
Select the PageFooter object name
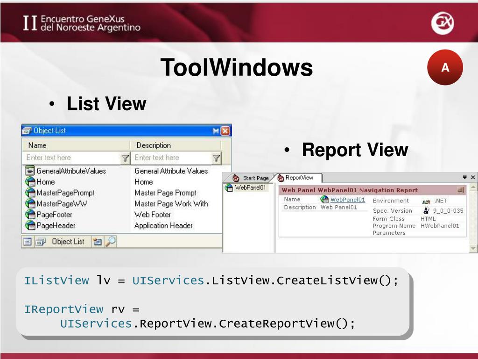pyautogui.click(x=54, y=215)
